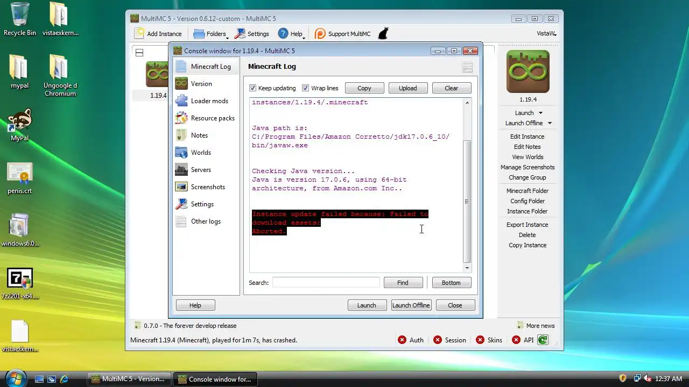The image size is (689, 387).
Task: Click the More news link
Action: tap(540, 326)
